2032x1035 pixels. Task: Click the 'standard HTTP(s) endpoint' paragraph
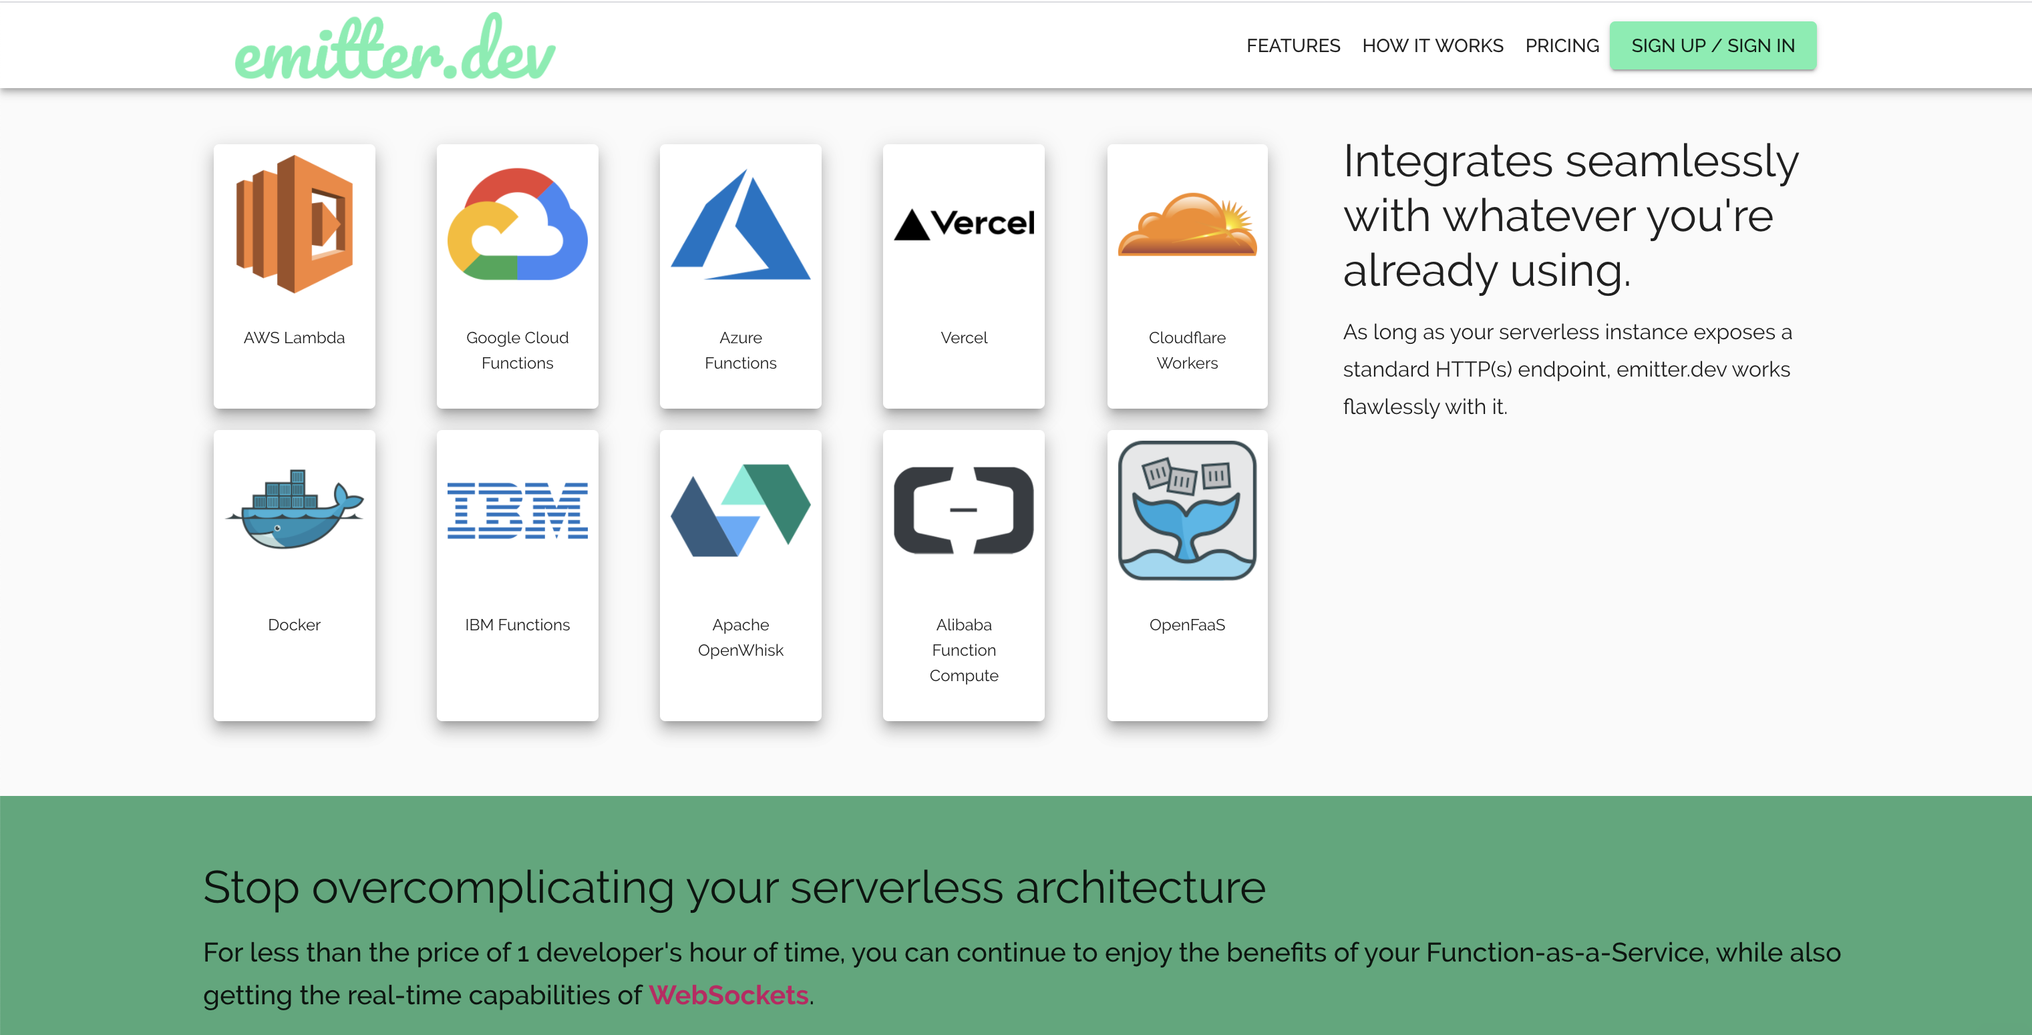coord(1567,369)
